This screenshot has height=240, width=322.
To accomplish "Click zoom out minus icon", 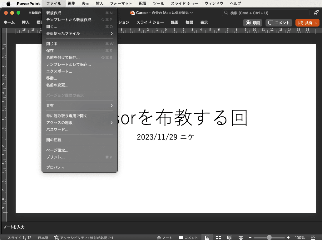I will [x=250, y=238].
